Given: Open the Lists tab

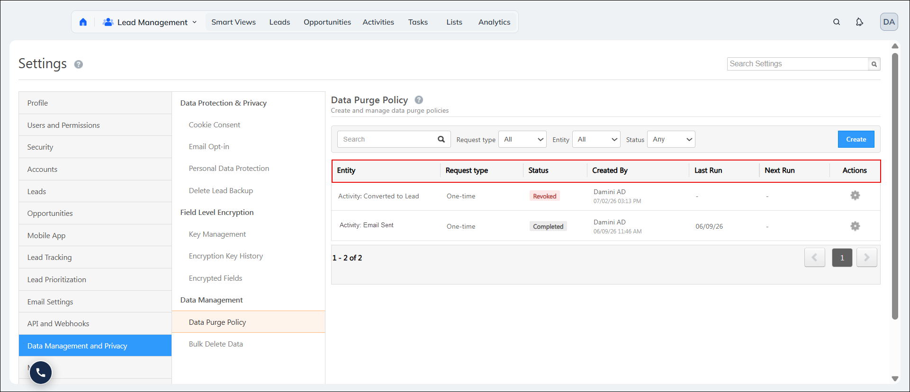Looking at the screenshot, I should point(454,22).
